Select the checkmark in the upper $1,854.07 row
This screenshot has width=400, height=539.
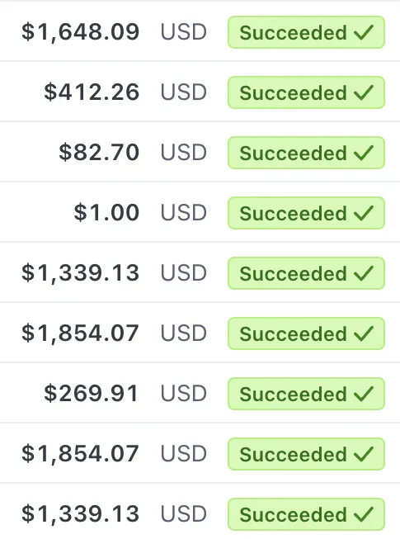pyautogui.click(x=363, y=333)
